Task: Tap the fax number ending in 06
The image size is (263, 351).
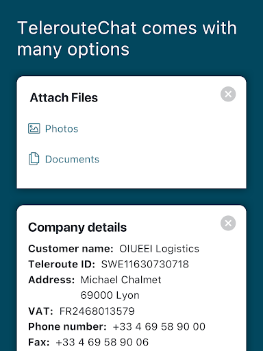Action: 102,342
